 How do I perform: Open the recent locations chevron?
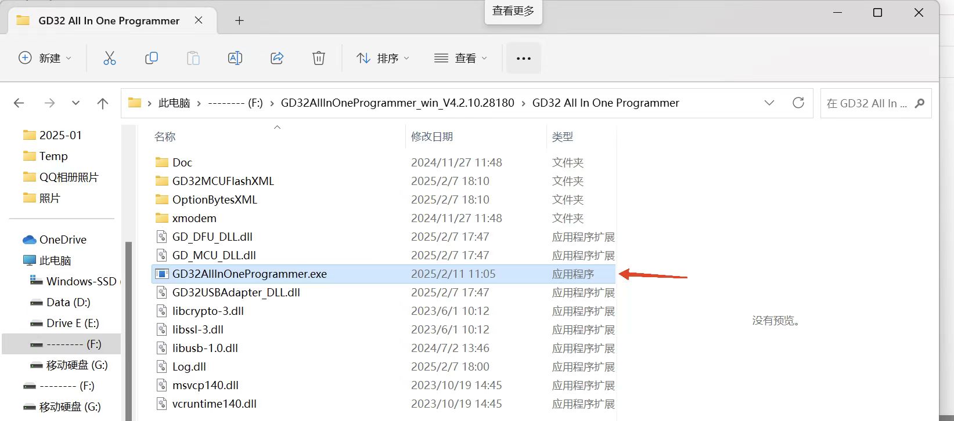point(75,103)
